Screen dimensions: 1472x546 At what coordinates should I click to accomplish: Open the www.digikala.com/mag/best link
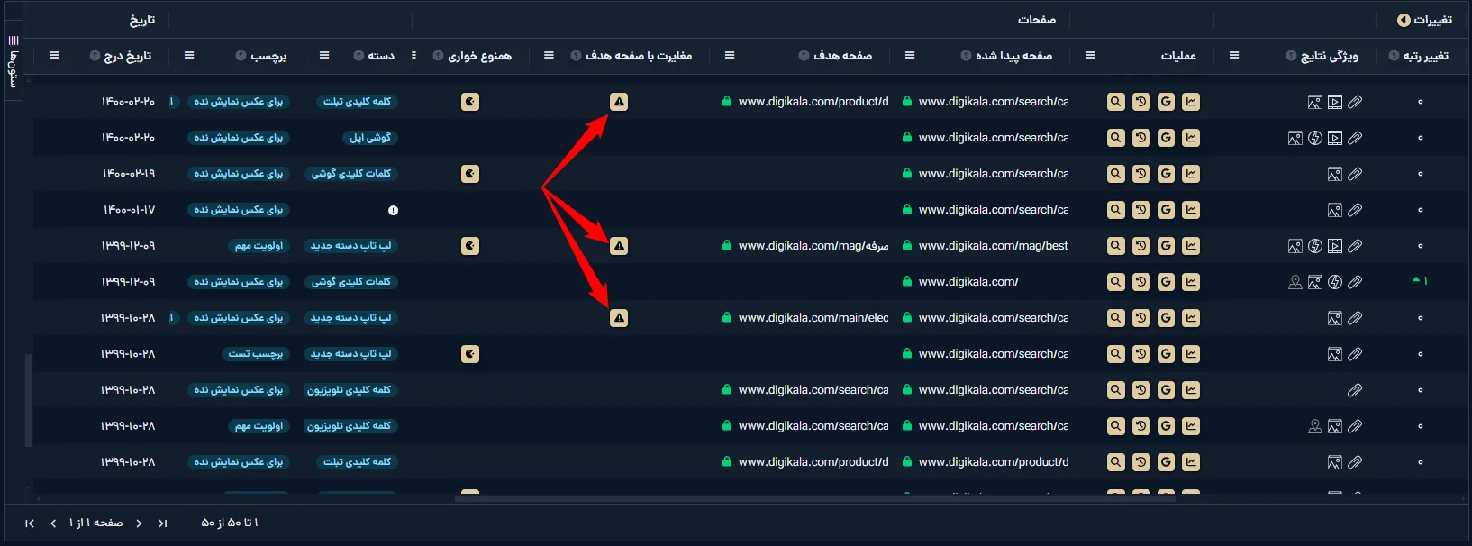[994, 246]
